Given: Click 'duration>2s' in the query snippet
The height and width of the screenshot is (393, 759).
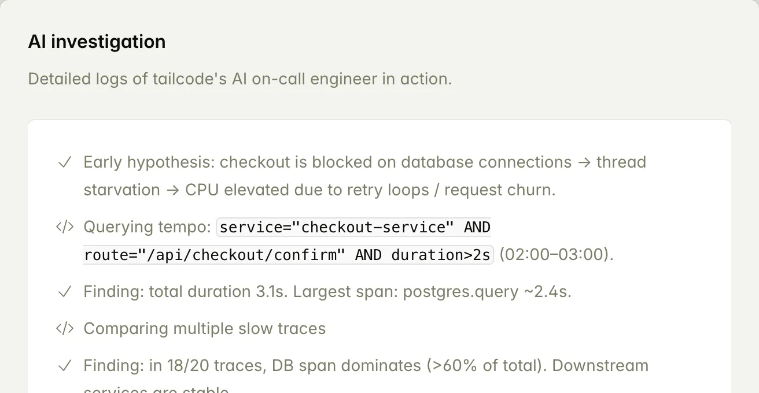Looking at the screenshot, I should (441, 255).
